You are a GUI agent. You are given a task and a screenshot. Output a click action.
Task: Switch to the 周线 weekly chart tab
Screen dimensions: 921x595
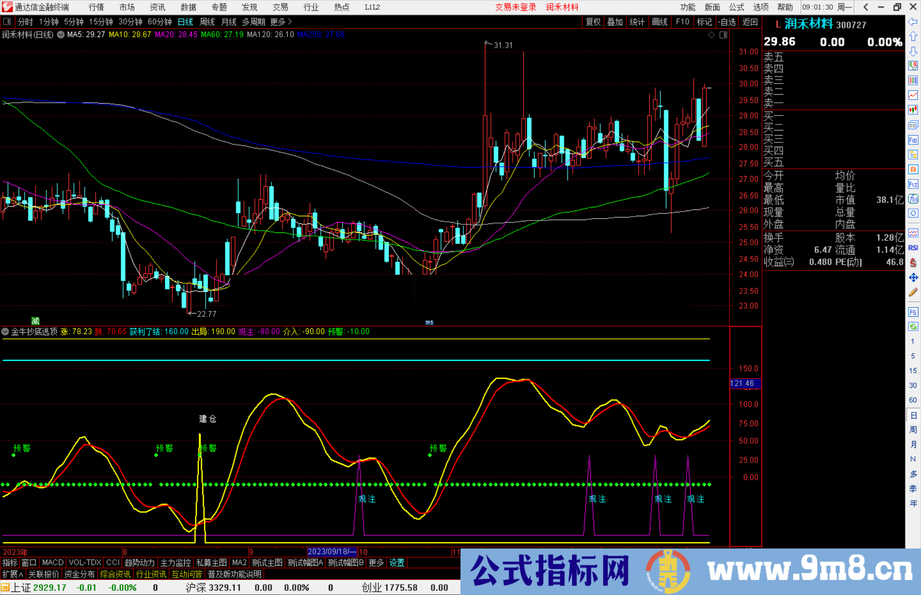pos(207,22)
